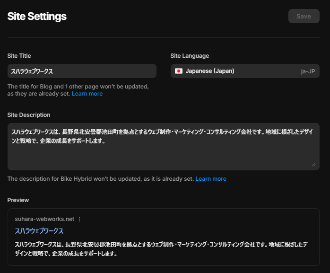Screen dimensions: 330x273
Task: Open Learn more link under Site Title
Action: point(87,94)
